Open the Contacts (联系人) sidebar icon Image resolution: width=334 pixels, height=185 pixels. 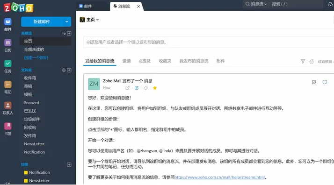click(x=8, y=108)
